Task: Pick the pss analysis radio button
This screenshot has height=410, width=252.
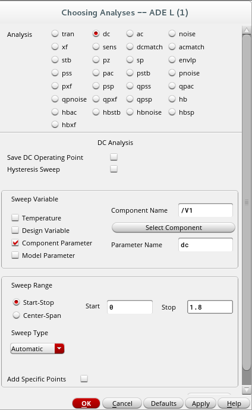Action: coord(55,73)
